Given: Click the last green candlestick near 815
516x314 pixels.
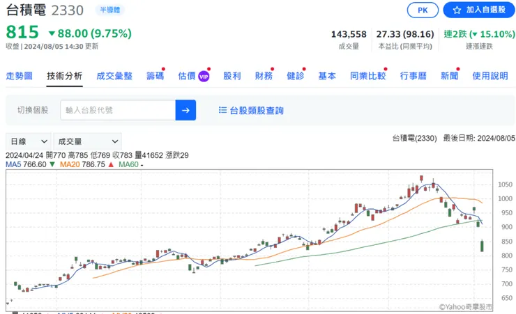Looking at the screenshot, I should coord(482,246).
